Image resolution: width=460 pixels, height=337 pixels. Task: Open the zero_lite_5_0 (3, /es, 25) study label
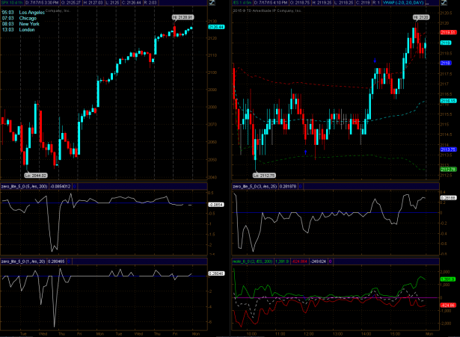click(254, 186)
